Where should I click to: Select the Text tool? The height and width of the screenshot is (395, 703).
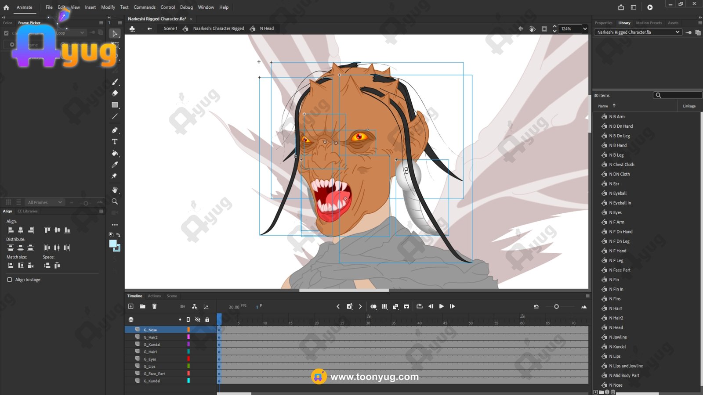click(115, 142)
